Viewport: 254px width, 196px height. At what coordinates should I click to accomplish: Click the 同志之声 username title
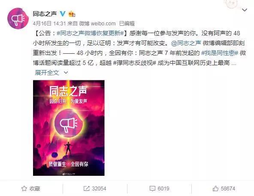click(x=45, y=14)
